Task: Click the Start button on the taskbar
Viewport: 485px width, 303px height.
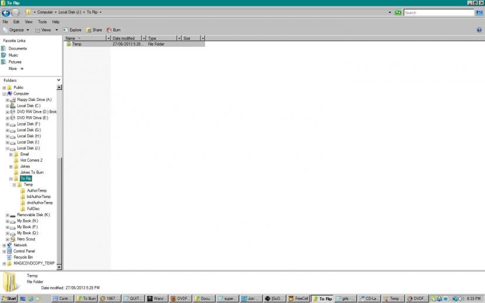Action: pos(9,298)
